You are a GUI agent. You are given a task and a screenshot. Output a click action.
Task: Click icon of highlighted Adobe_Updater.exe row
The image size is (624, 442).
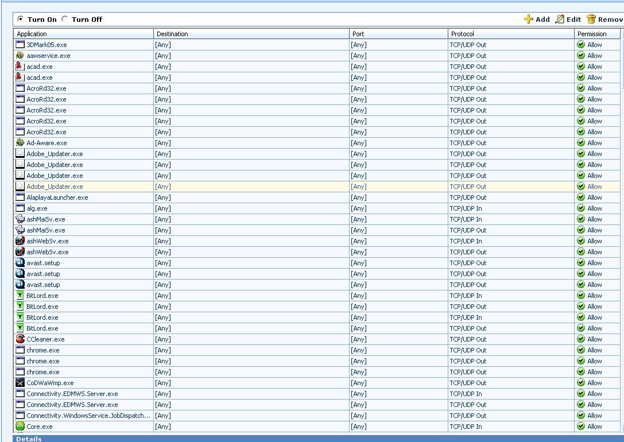click(x=20, y=186)
